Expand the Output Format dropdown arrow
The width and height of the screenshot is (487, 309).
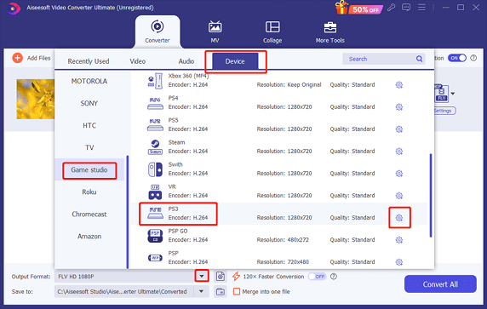coord(202,276)
